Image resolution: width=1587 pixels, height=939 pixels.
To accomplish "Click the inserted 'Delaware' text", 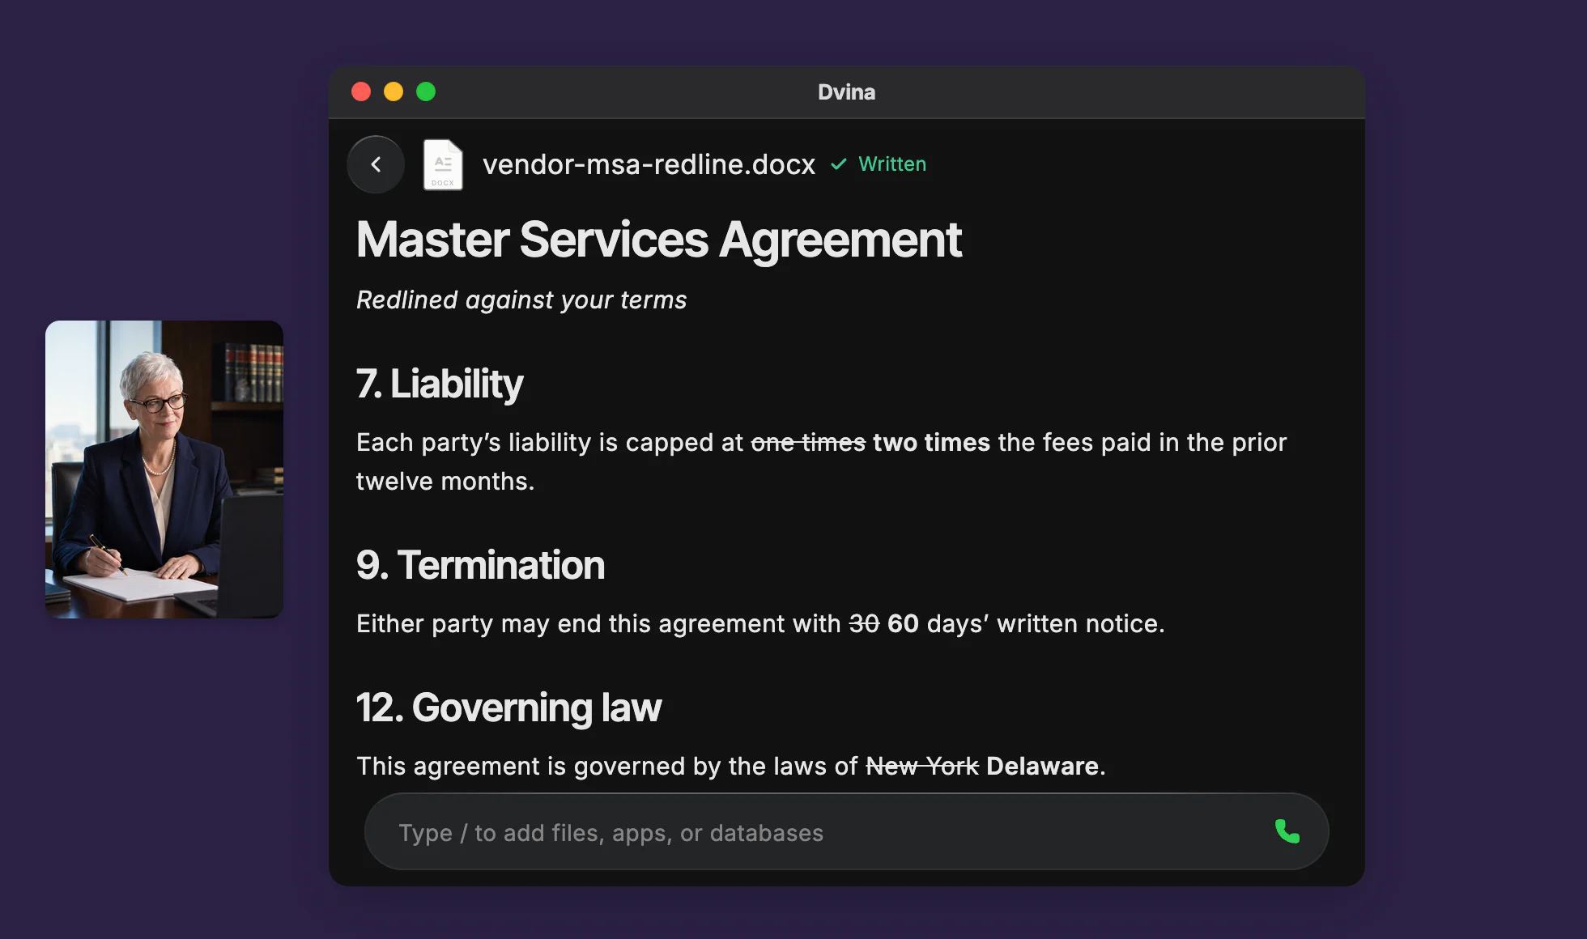I will click(x=1042, y=767).
